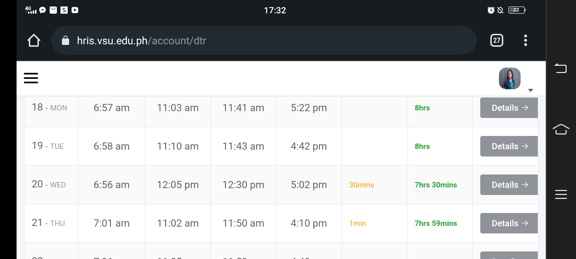Click the user profile avatar

coord(509,78)
